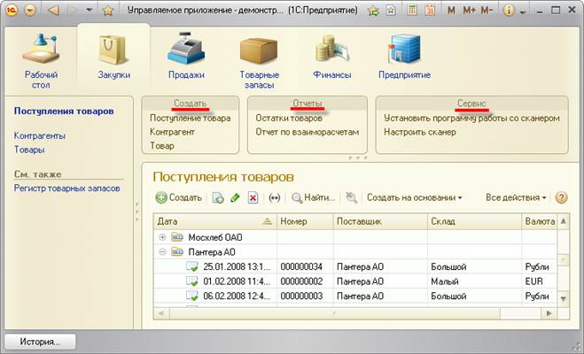The image size is (584, 354).
Task: Open the Рабочий стол section
Action: [41, 61]
